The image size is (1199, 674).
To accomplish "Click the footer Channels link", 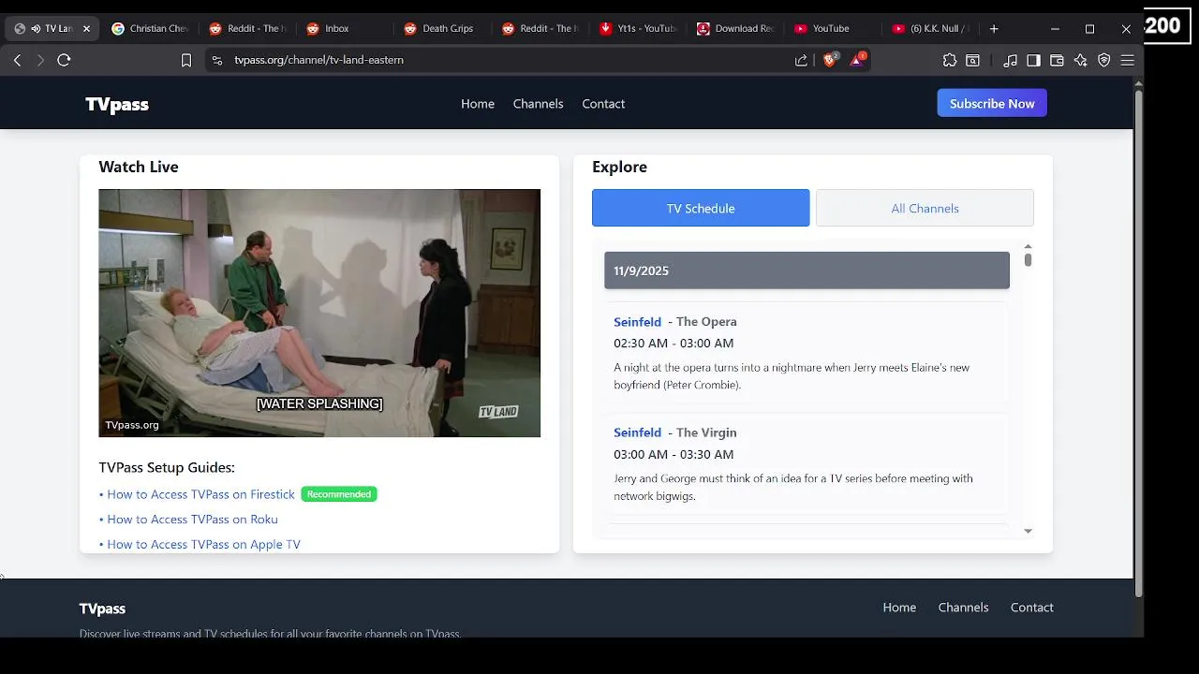I will coord(963,608).
